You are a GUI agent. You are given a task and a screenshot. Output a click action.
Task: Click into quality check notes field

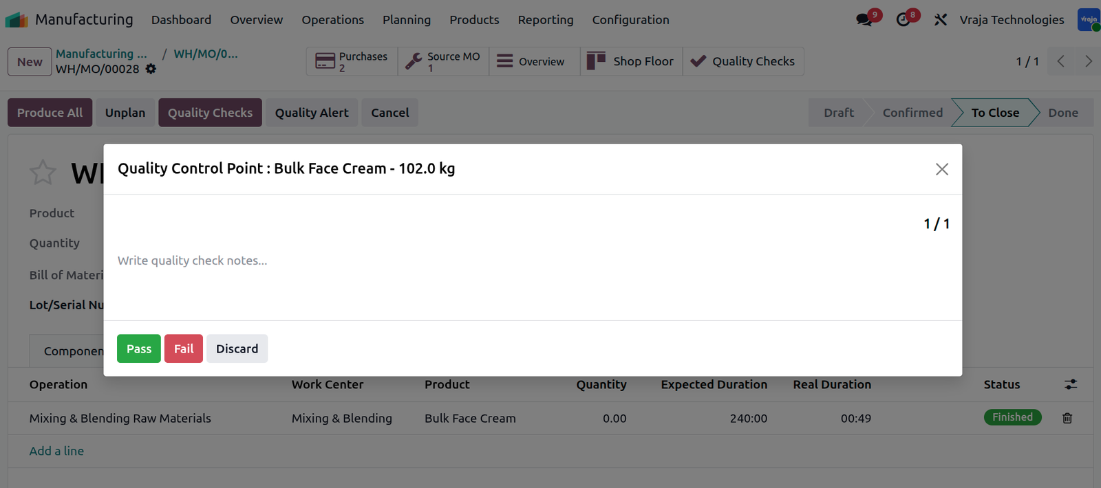(533, 260)
